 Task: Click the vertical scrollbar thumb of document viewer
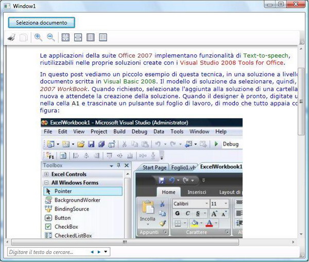click(301, 101)
